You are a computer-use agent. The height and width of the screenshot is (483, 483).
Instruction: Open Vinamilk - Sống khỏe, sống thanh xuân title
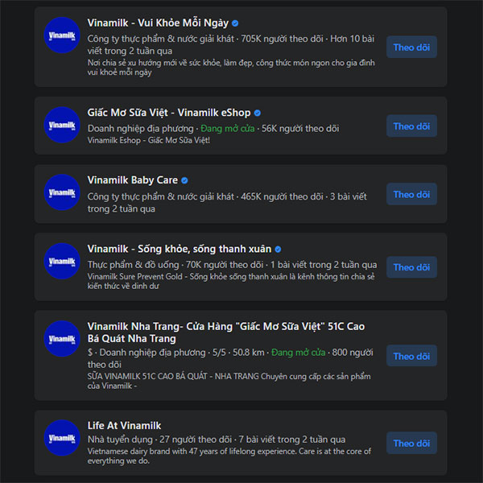pos(180,249)
